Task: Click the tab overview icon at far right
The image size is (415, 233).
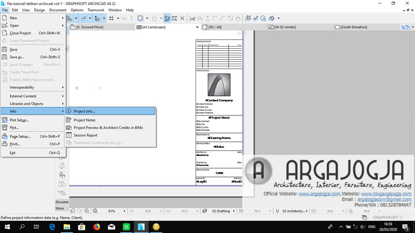Action: 406,27
